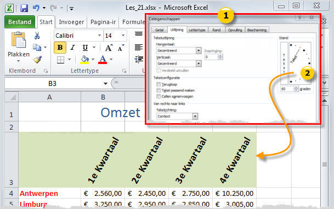
Task: Click the Name Box showing B3
Action: click(x=53, y=84)
